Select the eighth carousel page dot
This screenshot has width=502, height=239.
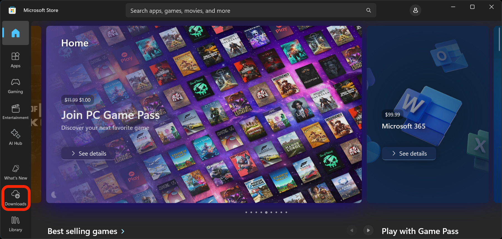coord(281,212)
